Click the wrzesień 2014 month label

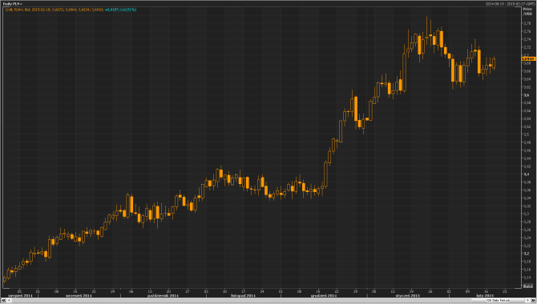(79, 295)
